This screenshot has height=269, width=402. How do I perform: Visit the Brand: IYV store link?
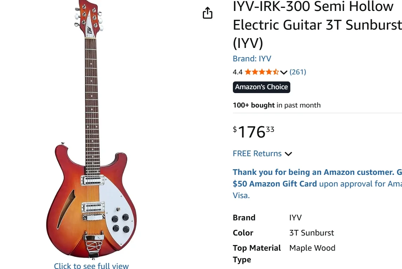(252, 59)
